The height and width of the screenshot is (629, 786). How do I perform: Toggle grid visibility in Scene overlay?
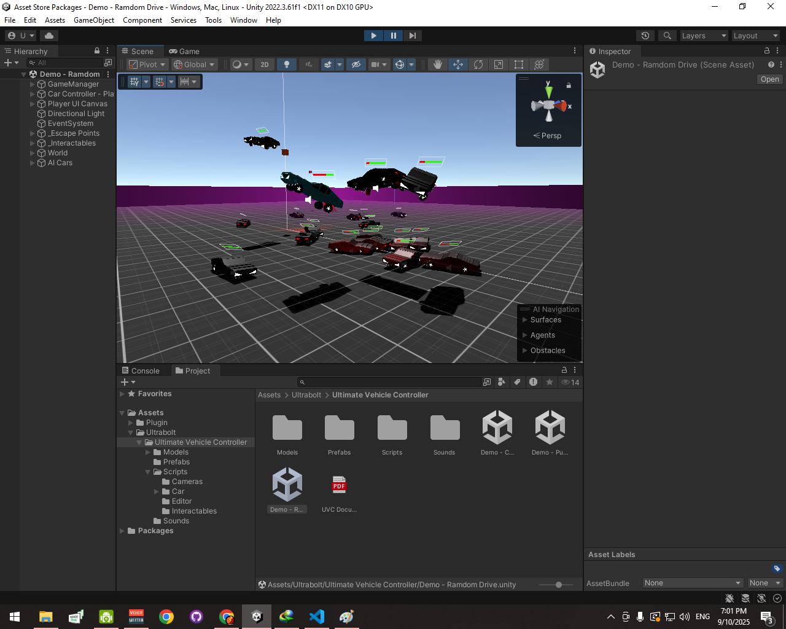click(134, 82)
